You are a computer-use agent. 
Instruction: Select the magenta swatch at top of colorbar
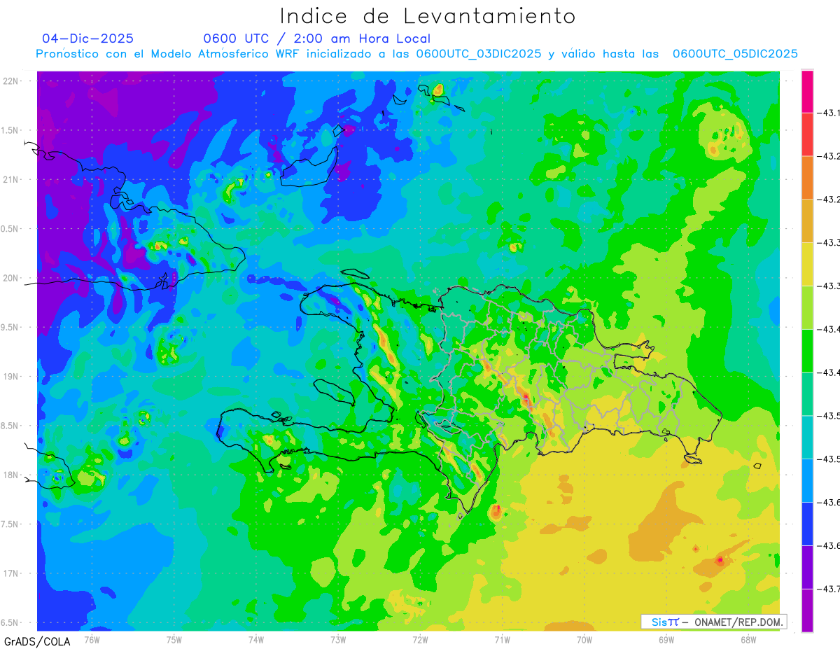[807, 91]
